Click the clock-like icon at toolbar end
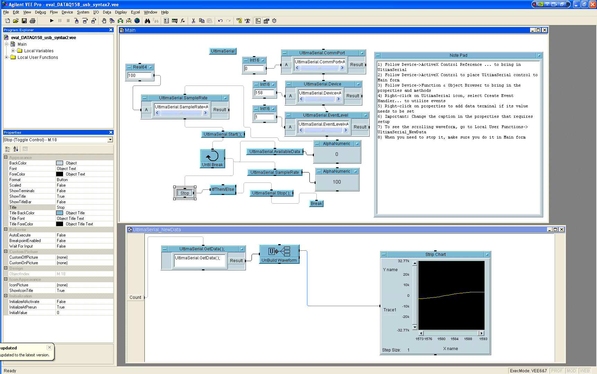 (274, 21)
